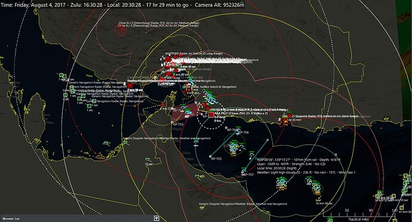Image resolution: width=412 pixels, height=222 pixels.
Task: Select the friendly aircraft north of RP-757
Action: click(x=251, y=156)
